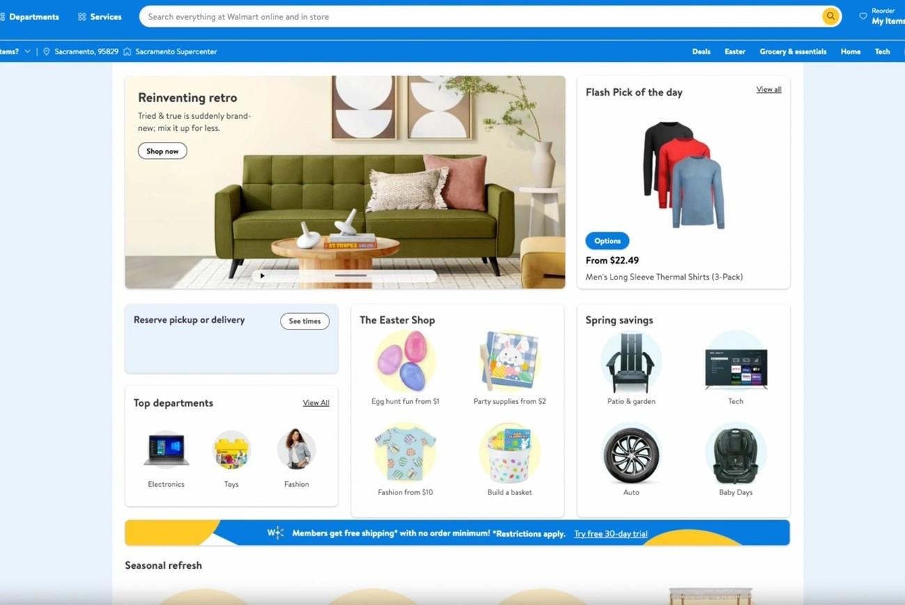The width and height of the screenshot is (905, 605).
Task: Expand the My Items chevron dropdown
Action: click(x=26, y=51)
